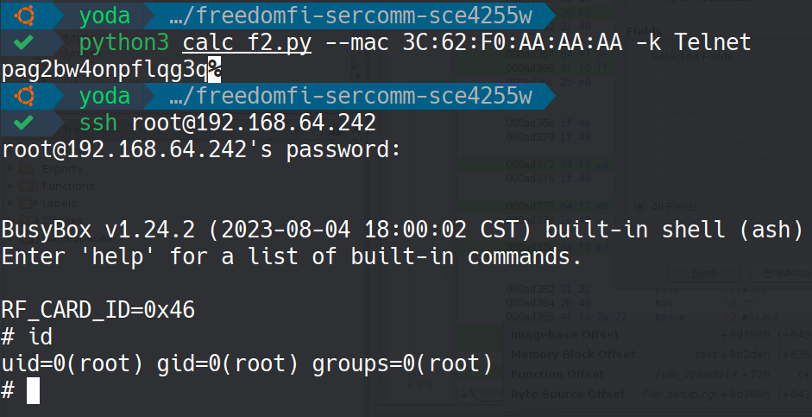Click the Ubuntu logo beside the ssh prompt
812x417 pixels.
click(x=24, y=95)
